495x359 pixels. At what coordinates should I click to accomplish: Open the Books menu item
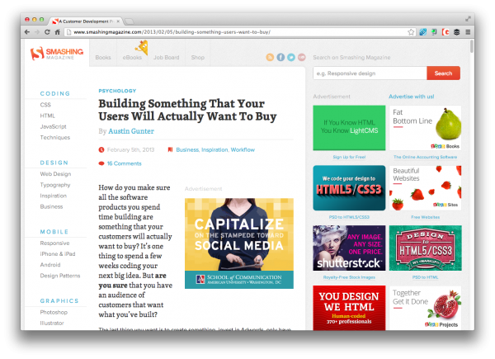pos(103,58)
